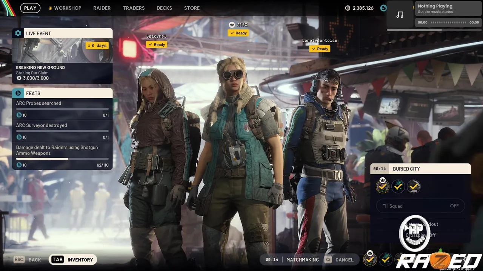Click the BREAKING NEW GROUND event title
The image size is (483, 271).
click(40, 68)
